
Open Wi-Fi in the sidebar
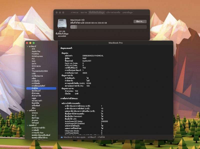[34, 115]
